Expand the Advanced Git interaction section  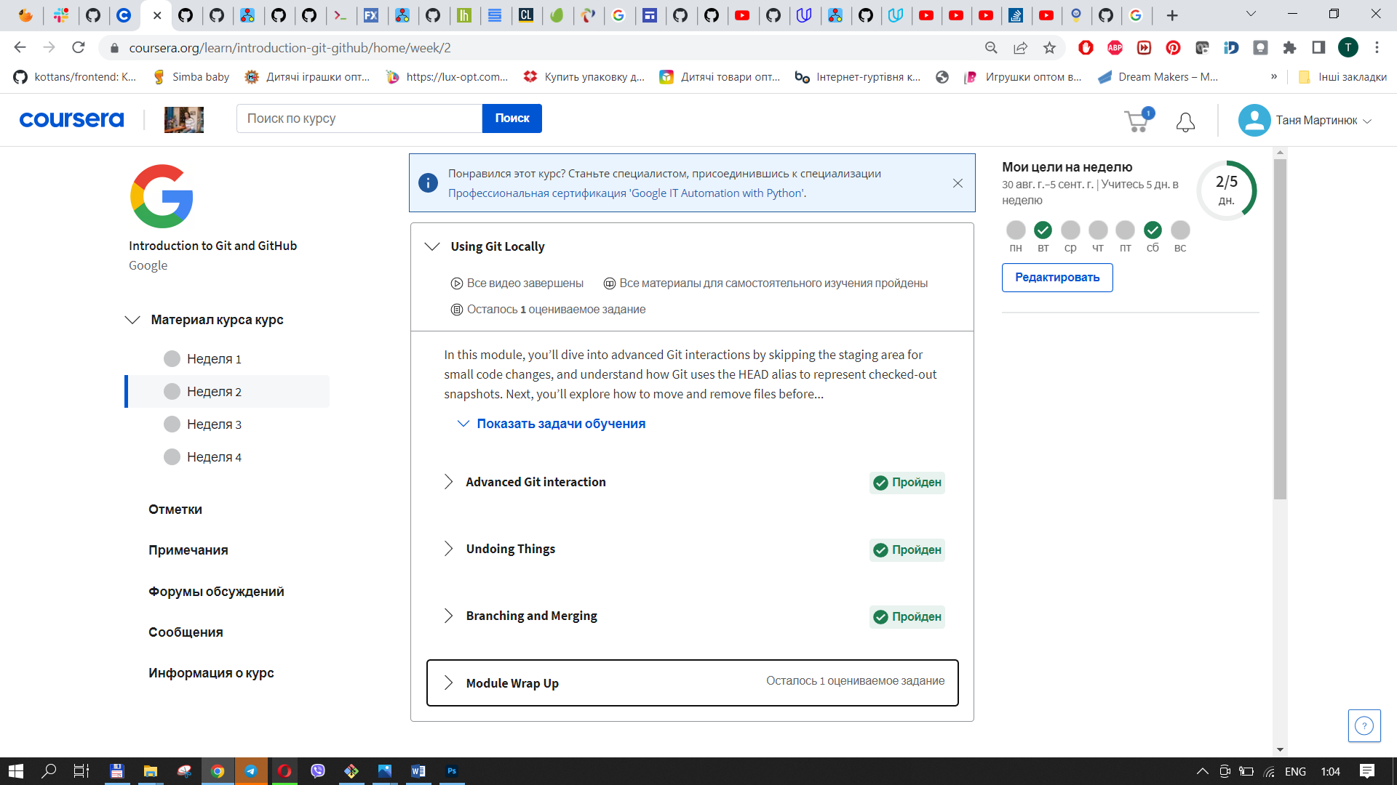pyautogui.click(x=536, y=482)
